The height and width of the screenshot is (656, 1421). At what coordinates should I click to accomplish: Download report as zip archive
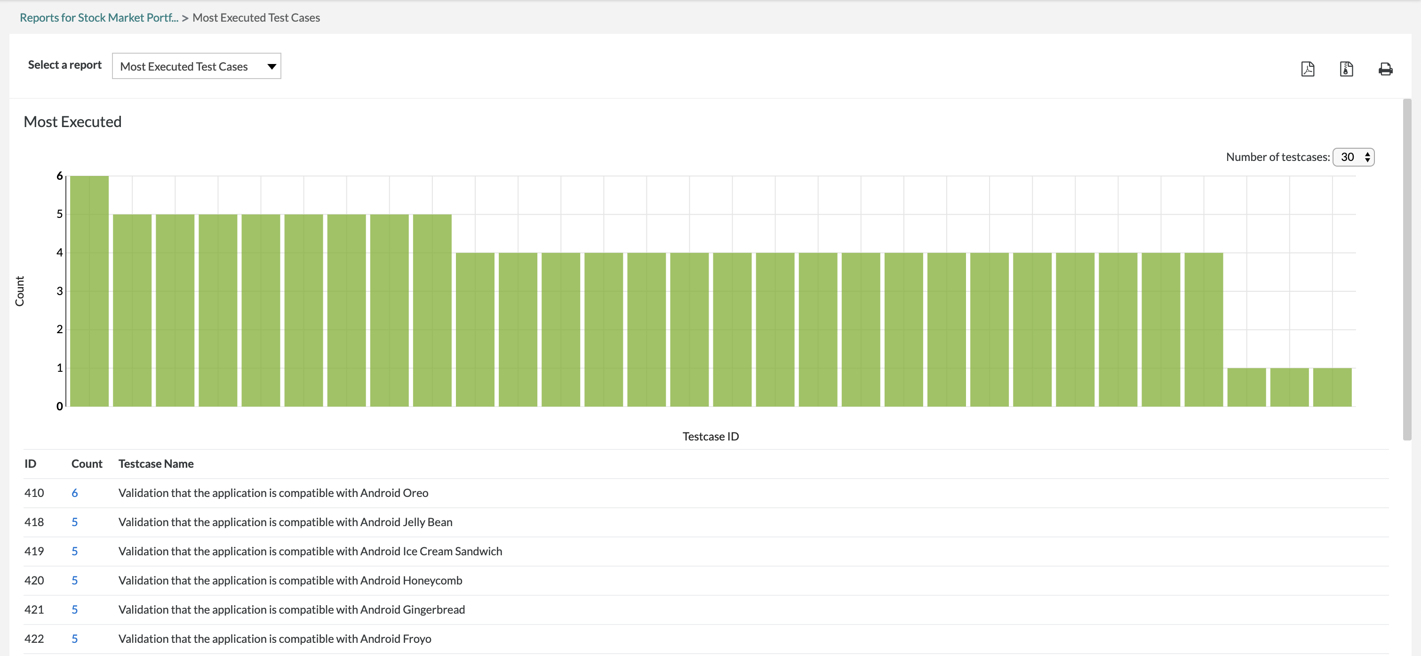pos(1346,69)
